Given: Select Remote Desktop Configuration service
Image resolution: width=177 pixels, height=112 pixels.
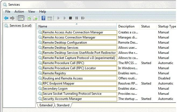Looking at the screenshot, I should pyautogui.click(x=79, y=43).
